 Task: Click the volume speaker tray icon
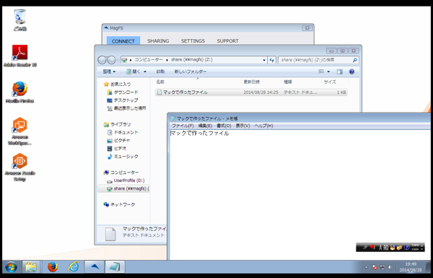click(390, 267)
